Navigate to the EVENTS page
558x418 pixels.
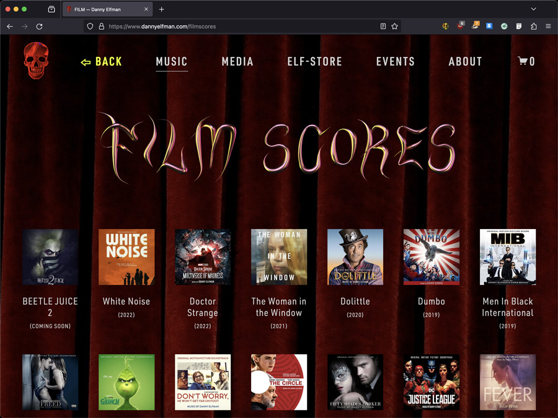pyautogui.click(x=396, y=61)
